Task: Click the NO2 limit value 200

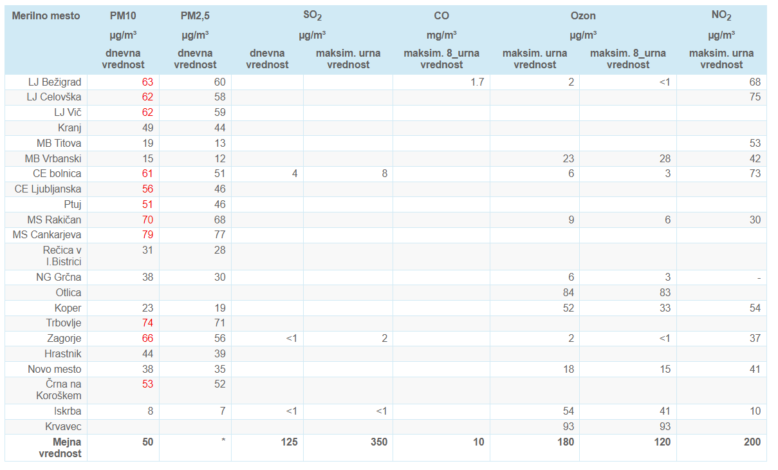Action: pyautogui.click(x=751, y=442)
